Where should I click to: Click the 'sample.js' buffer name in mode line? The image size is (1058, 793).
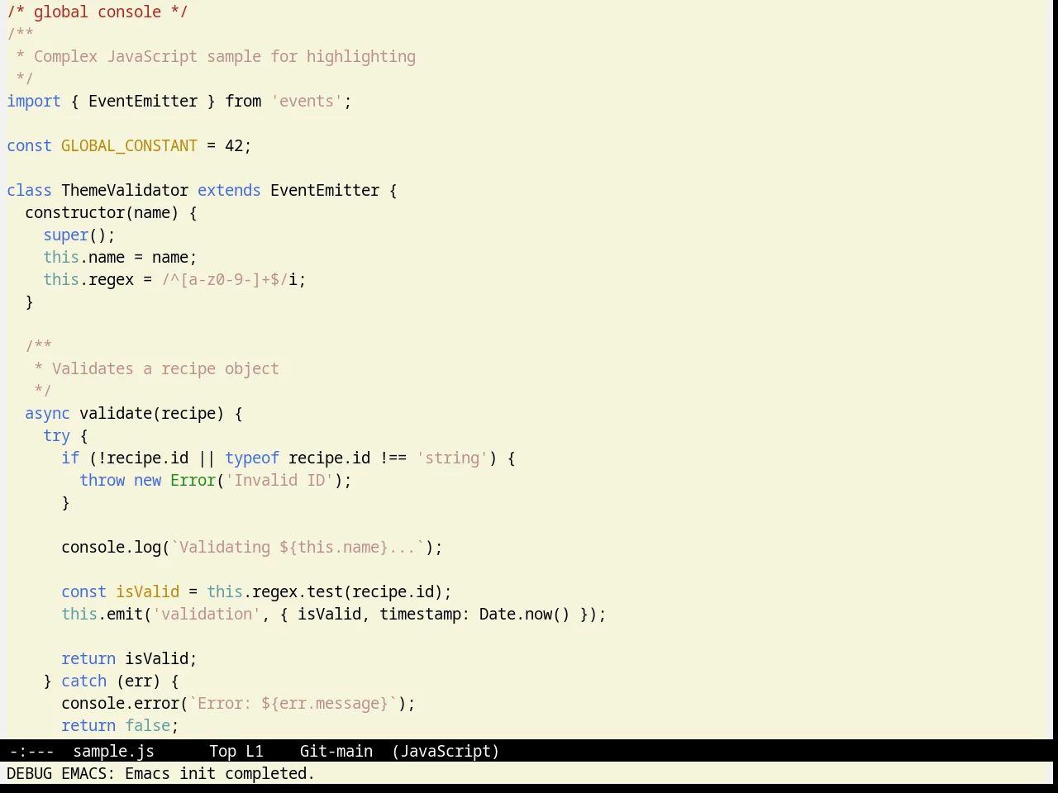pyautogui.click(x=113, y=751)
